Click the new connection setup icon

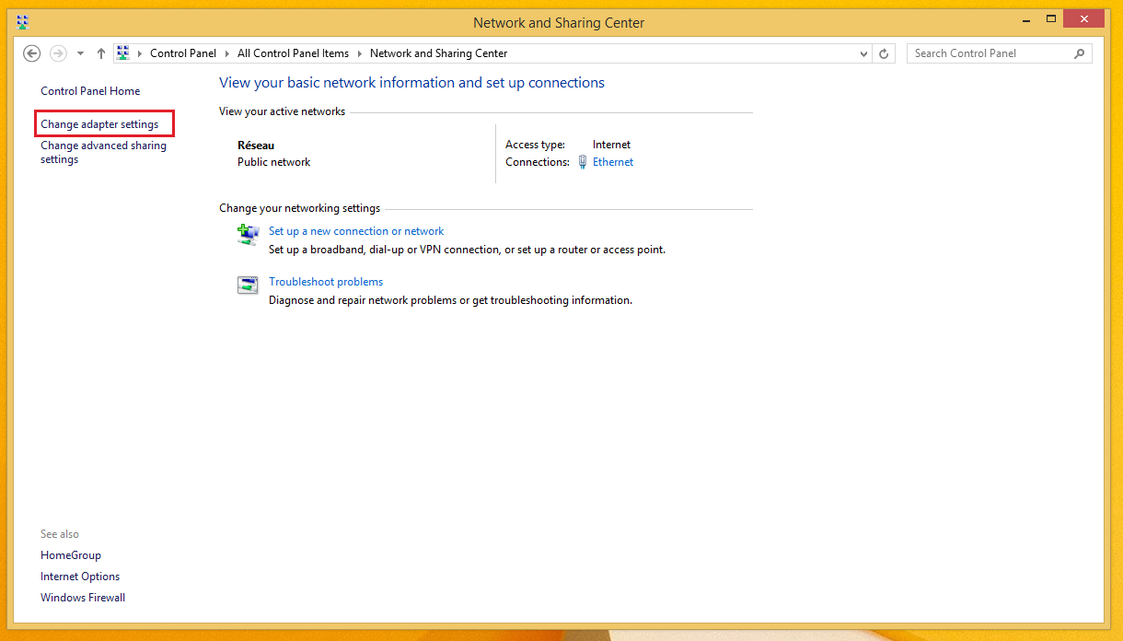coord(248,235)
